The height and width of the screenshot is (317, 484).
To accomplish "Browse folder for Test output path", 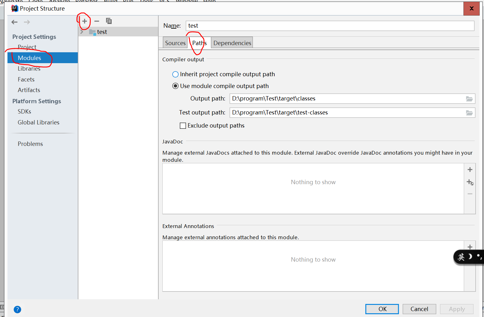I will [469, 113].
